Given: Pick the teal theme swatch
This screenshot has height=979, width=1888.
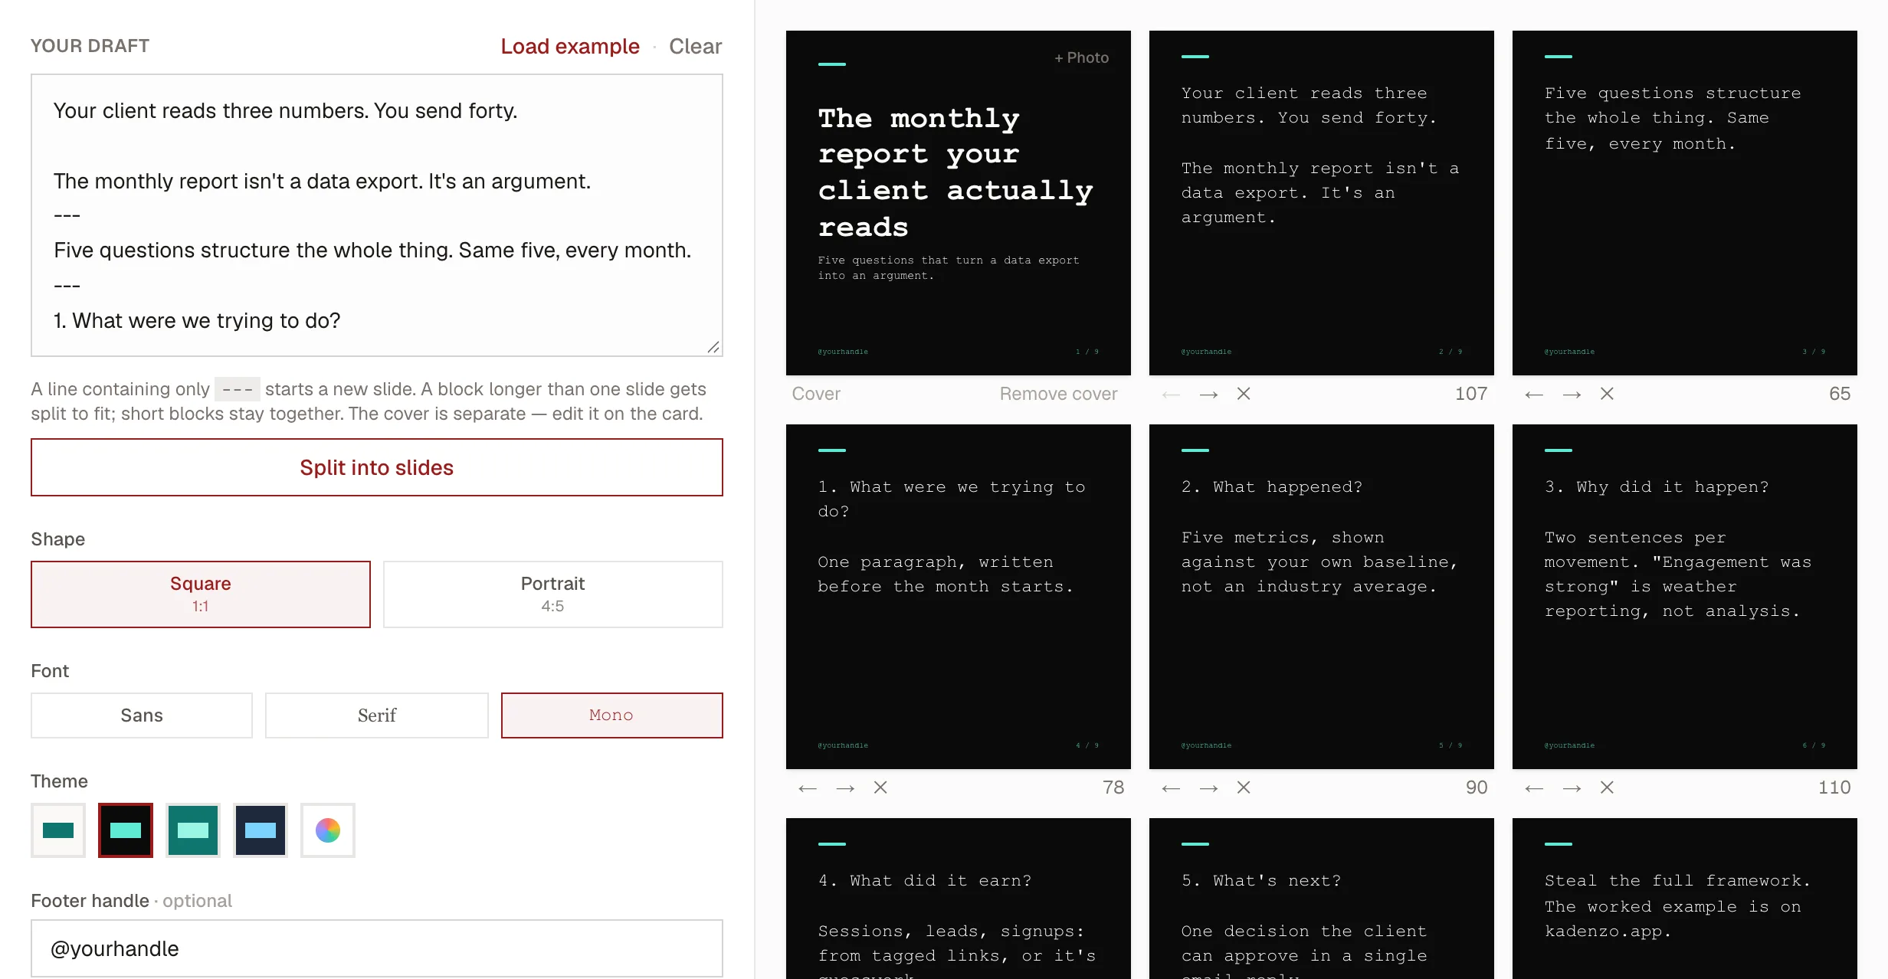Looking at the screenshot, I should coord(193,830).
